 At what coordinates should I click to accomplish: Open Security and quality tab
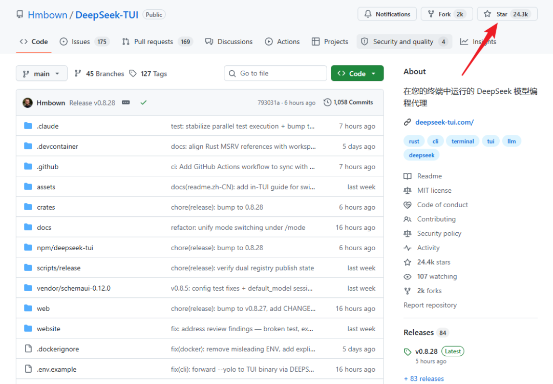point(404,42)
